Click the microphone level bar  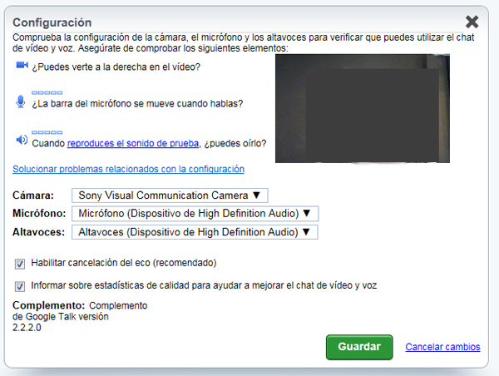pyautogui.click(x=47, y=92)
